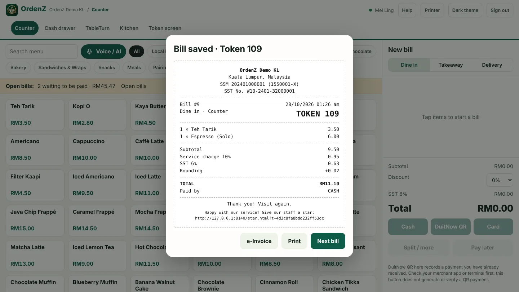The width and height of the screenshot is (519, 292).
Task: Click the Search menu field
Action: pyautogui.click(x=42, y=52)
